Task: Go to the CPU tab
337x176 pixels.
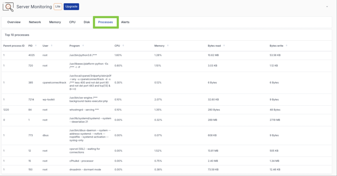Action: pos(72,22)
